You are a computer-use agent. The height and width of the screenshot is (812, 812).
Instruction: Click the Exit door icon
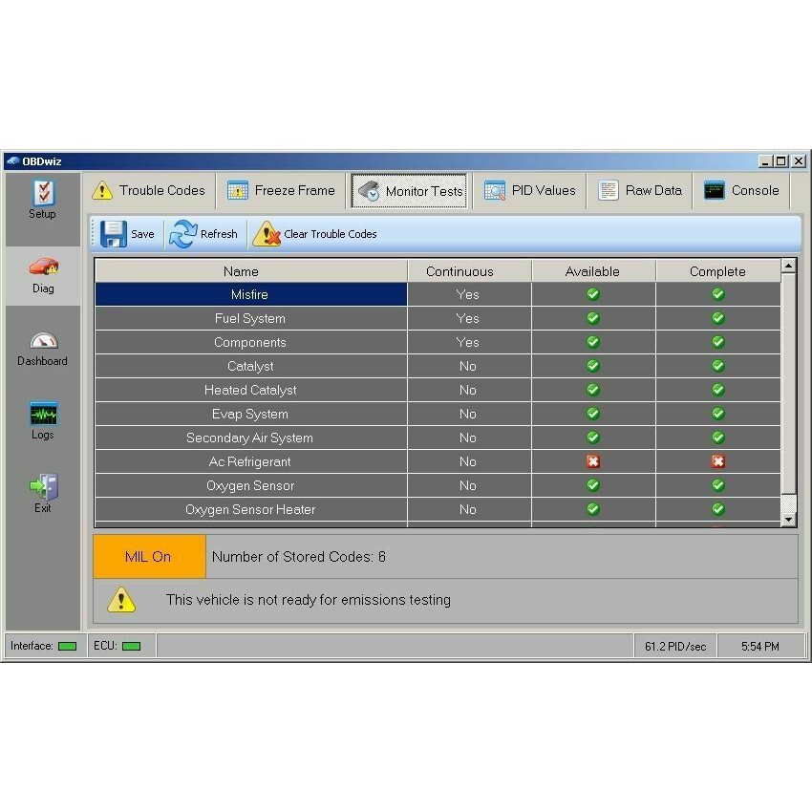pyautogui.click(x=44, y=486)
